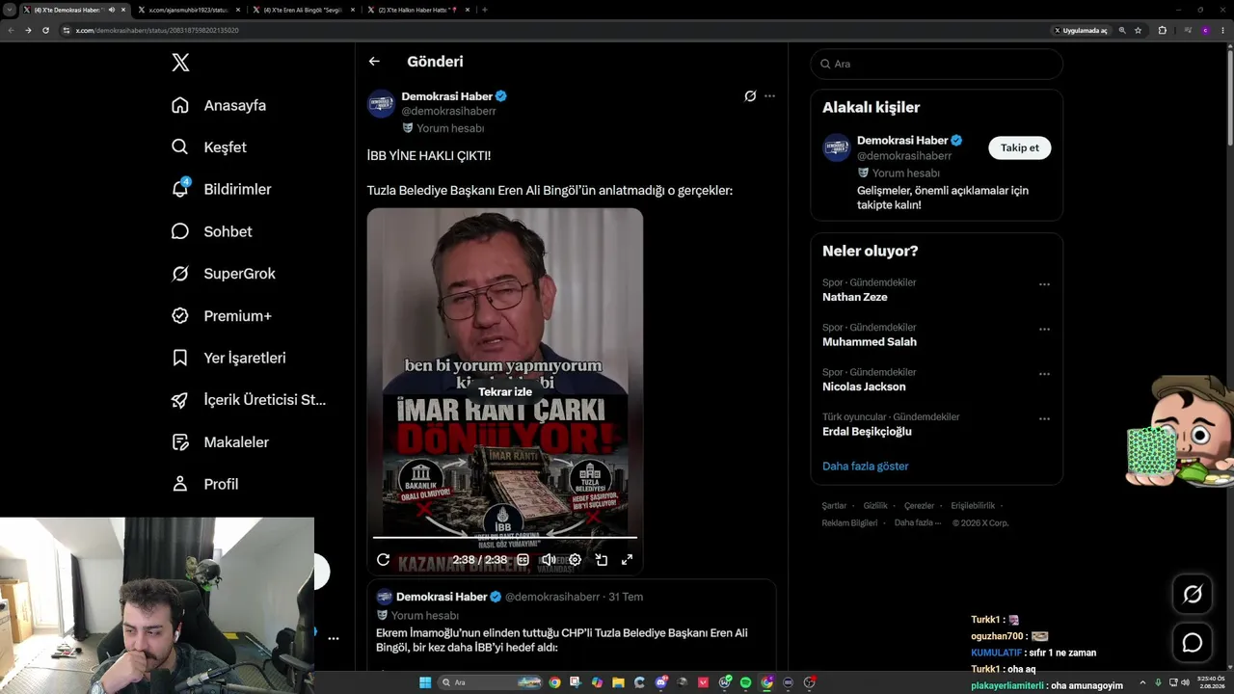Image resolution: width=1234 pixels, height=694 pixels.
Task: Open video settings gear
Action: click(x=576, y=559)
